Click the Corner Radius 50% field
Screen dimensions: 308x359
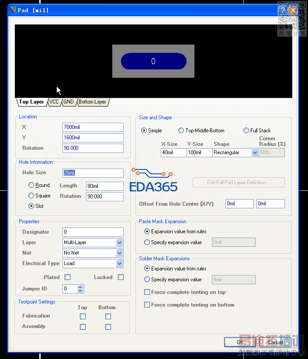(272, 152)
